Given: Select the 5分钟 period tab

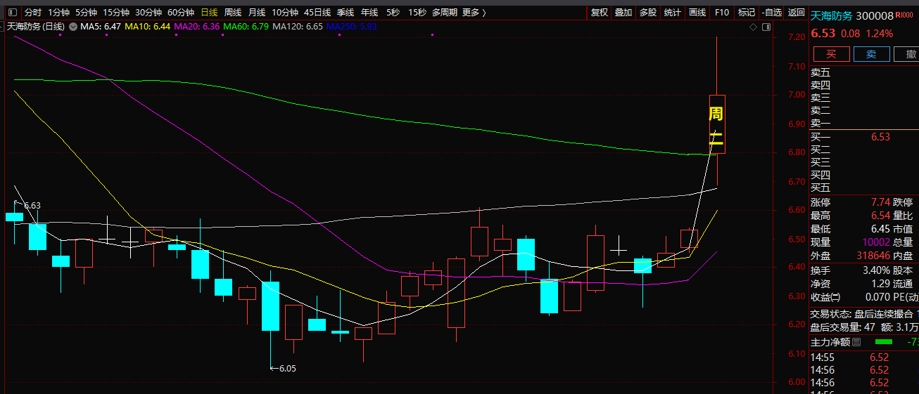Looking at the screenshot, I should (x=87, y=13).
